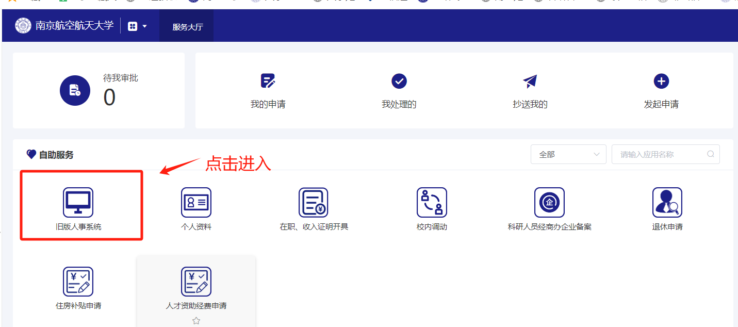Viewport: 738px width, 327px height.
Task: Open 科研人员经商办企业备案 icon
Action: 549,202
